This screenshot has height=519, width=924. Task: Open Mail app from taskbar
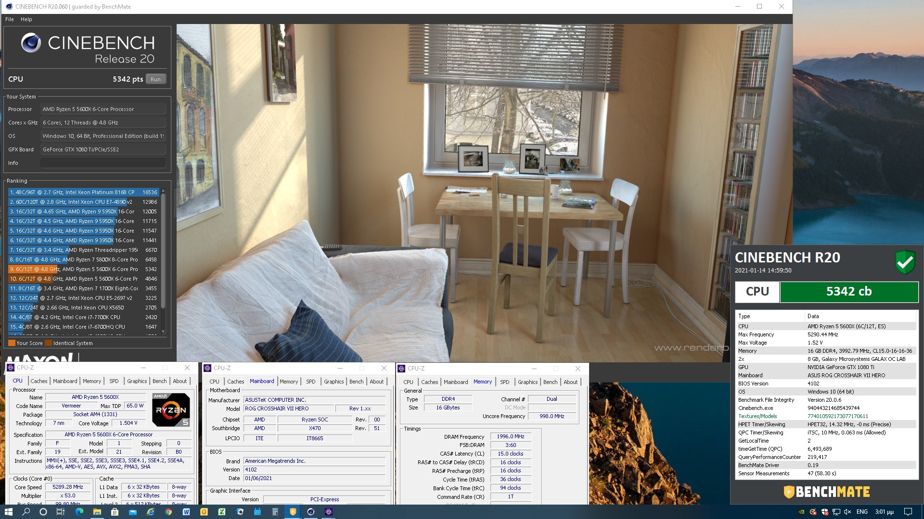133,512
